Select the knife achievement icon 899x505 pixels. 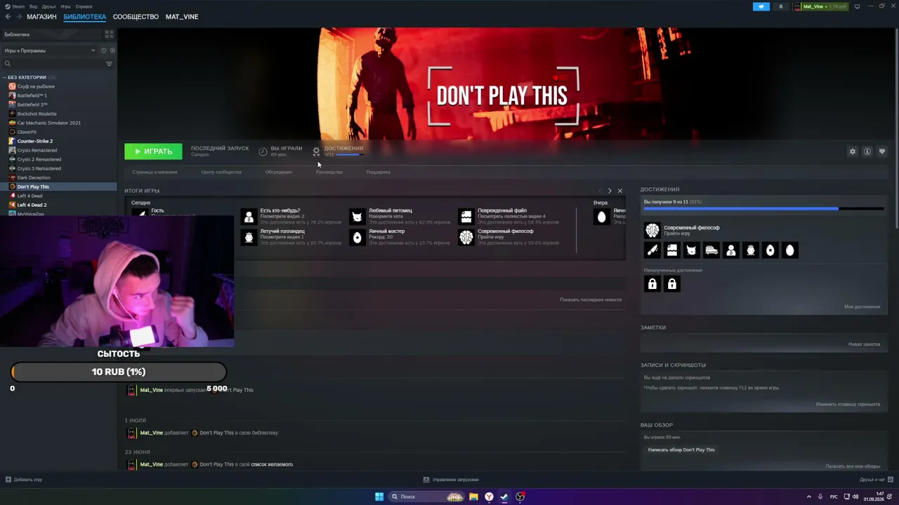[x=652, y=250]
